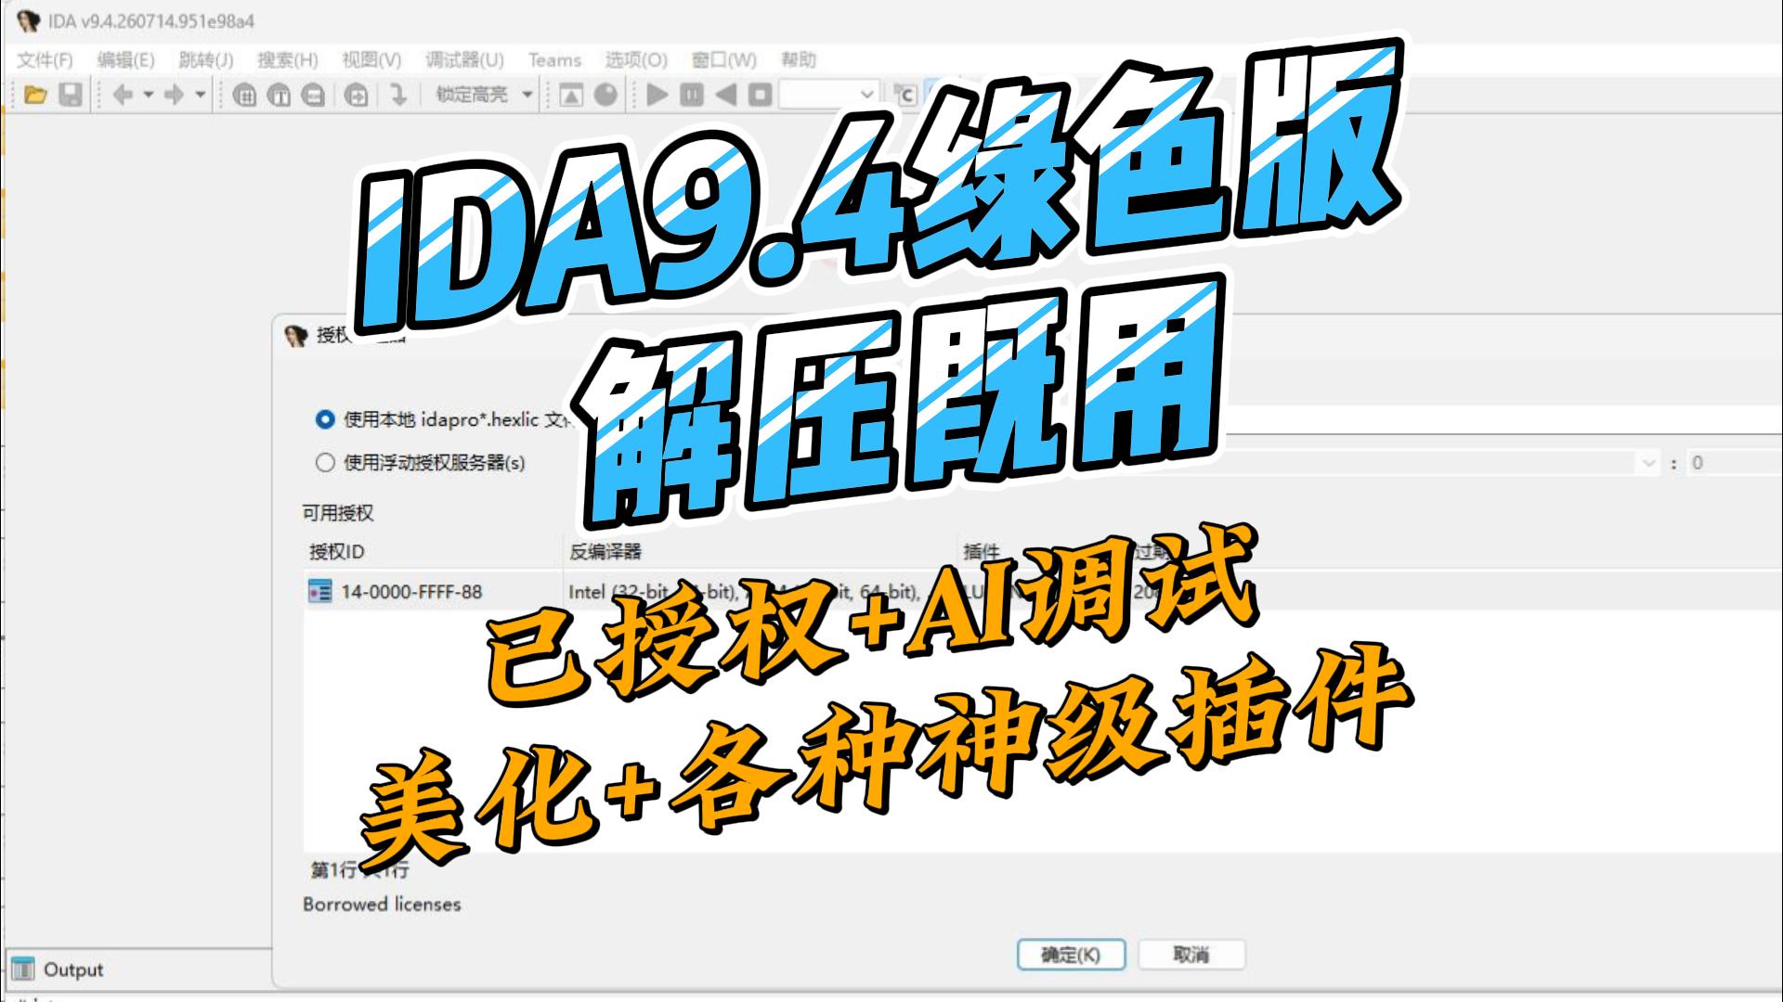Open the 视图(V) menu

pos(371,60)
